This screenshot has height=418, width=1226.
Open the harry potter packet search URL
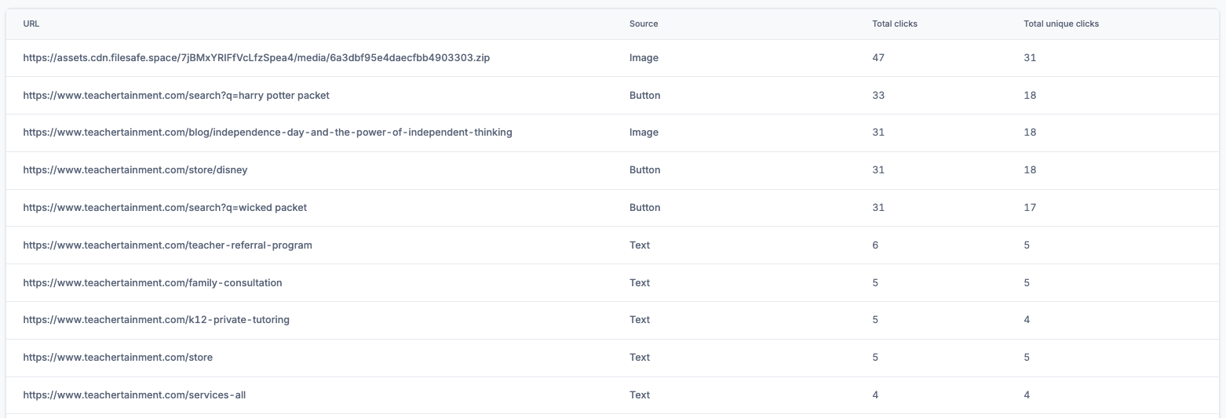point(176,96)
